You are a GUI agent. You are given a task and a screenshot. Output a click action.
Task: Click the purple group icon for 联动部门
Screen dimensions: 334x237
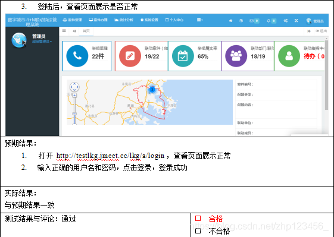(x=236, y=56)
